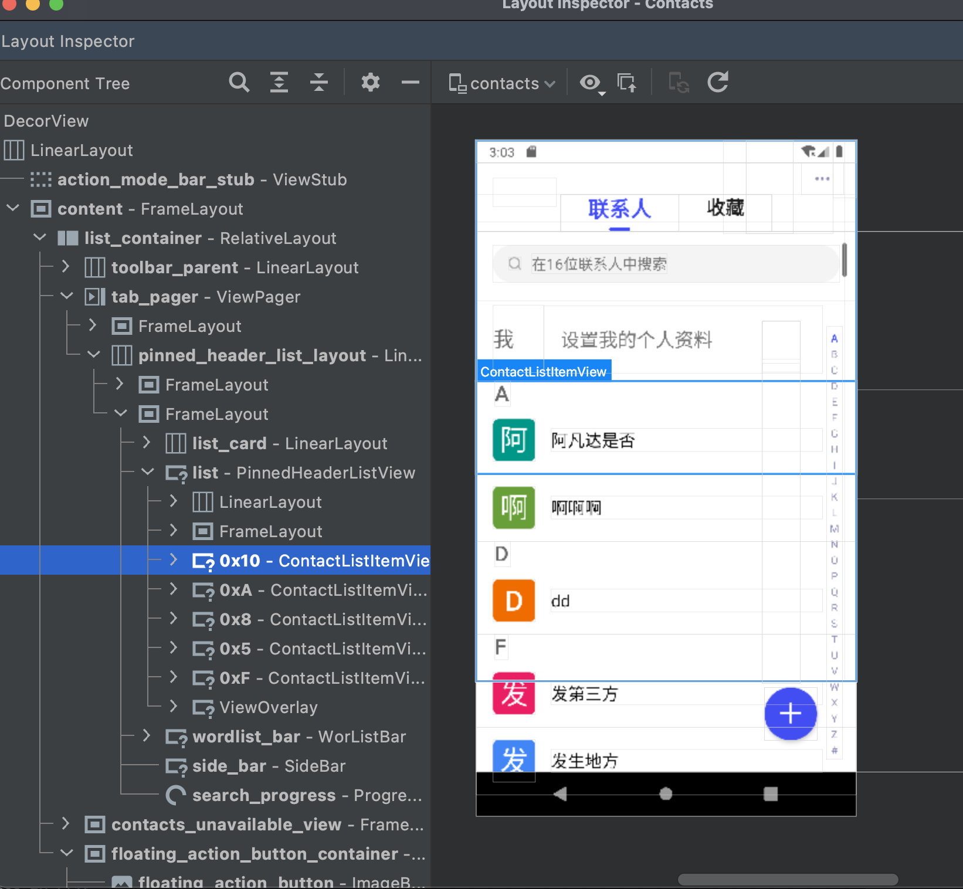Toggle the view options eye icon
The height and width of the screenshot is (889, 963).
pos(591,83)
